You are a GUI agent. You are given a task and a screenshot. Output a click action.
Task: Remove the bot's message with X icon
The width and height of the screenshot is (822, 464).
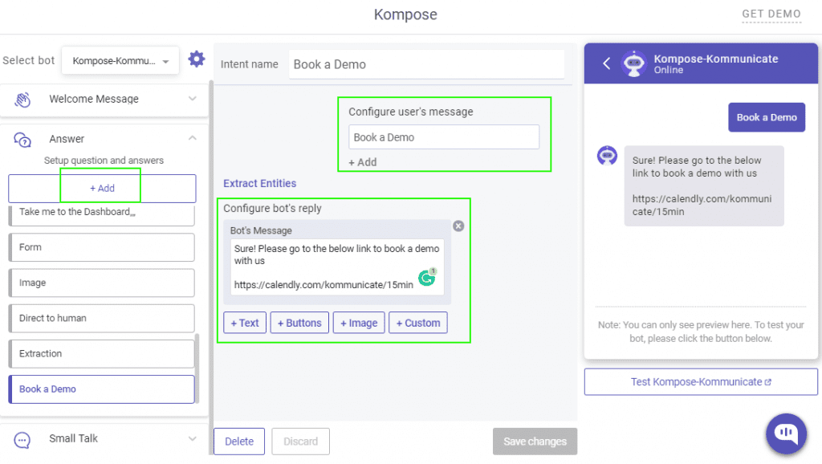pyautogui.click(x=458, y=226)
